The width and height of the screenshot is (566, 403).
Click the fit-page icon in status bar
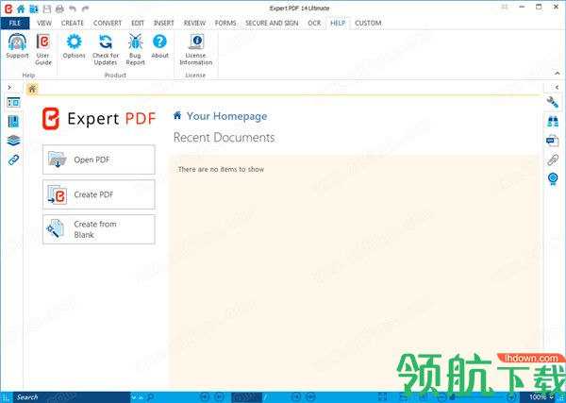[x=383, y=397]
